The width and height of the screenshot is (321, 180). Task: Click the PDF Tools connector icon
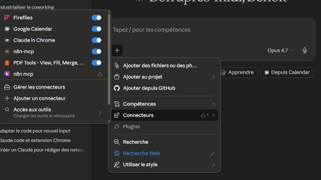[x=7, y=63]
